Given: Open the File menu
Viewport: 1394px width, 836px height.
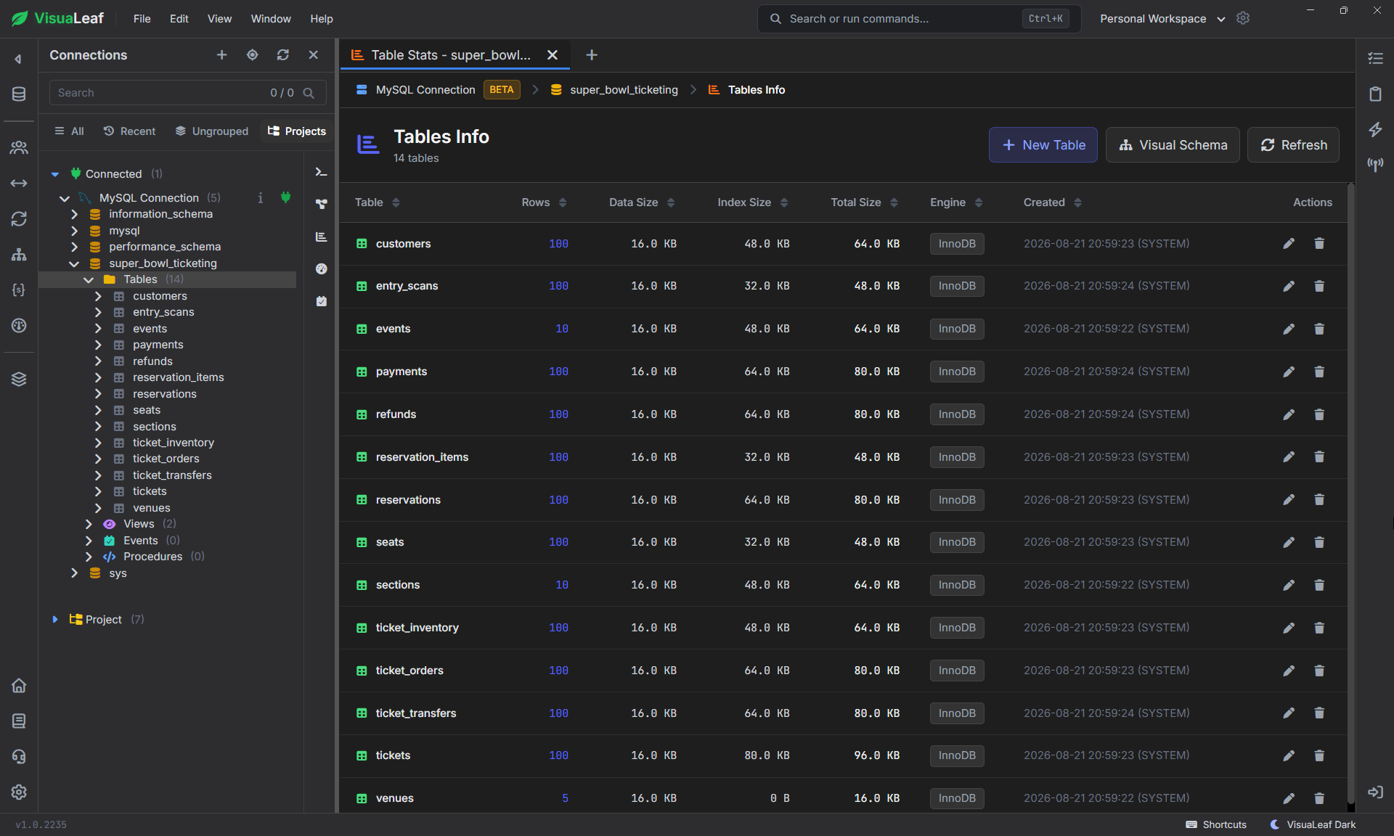Looking at the screenshot, I should tap(142, 19).
